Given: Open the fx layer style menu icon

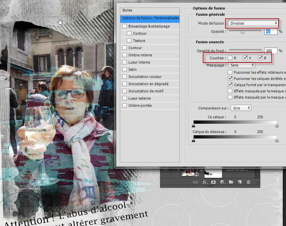Looking at the screenshot, I should tap(205, 182).
